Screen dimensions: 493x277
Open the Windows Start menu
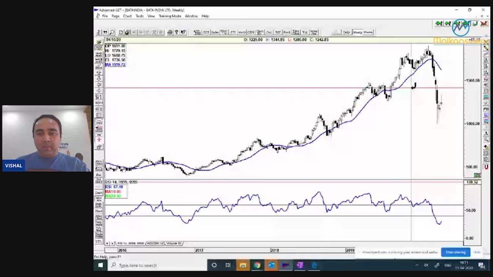[x=101, y=265]
